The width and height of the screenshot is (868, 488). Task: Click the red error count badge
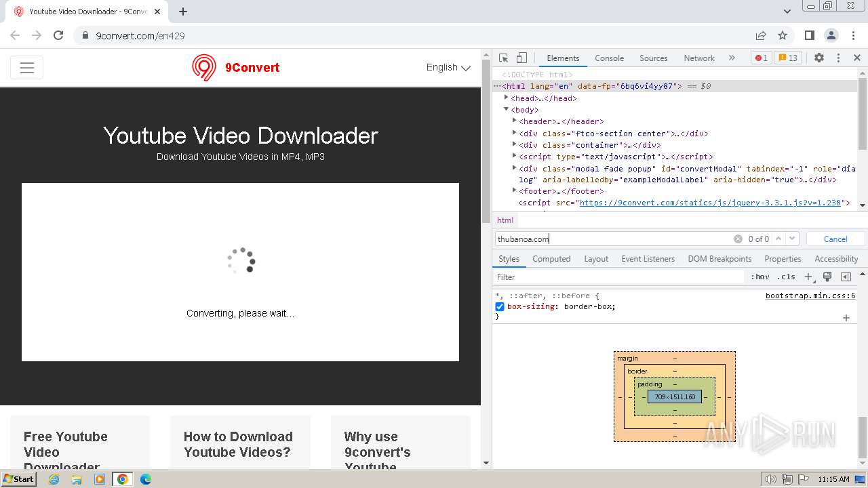click(x=761, y=58)
